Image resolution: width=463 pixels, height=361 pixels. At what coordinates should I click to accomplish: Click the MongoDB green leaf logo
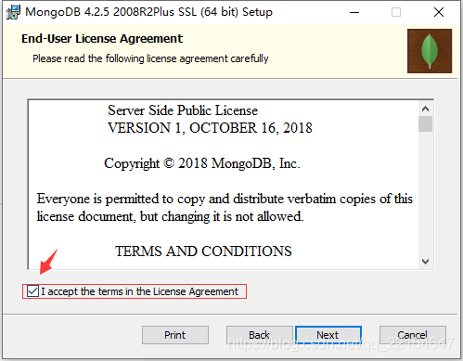tap(430, 51)
